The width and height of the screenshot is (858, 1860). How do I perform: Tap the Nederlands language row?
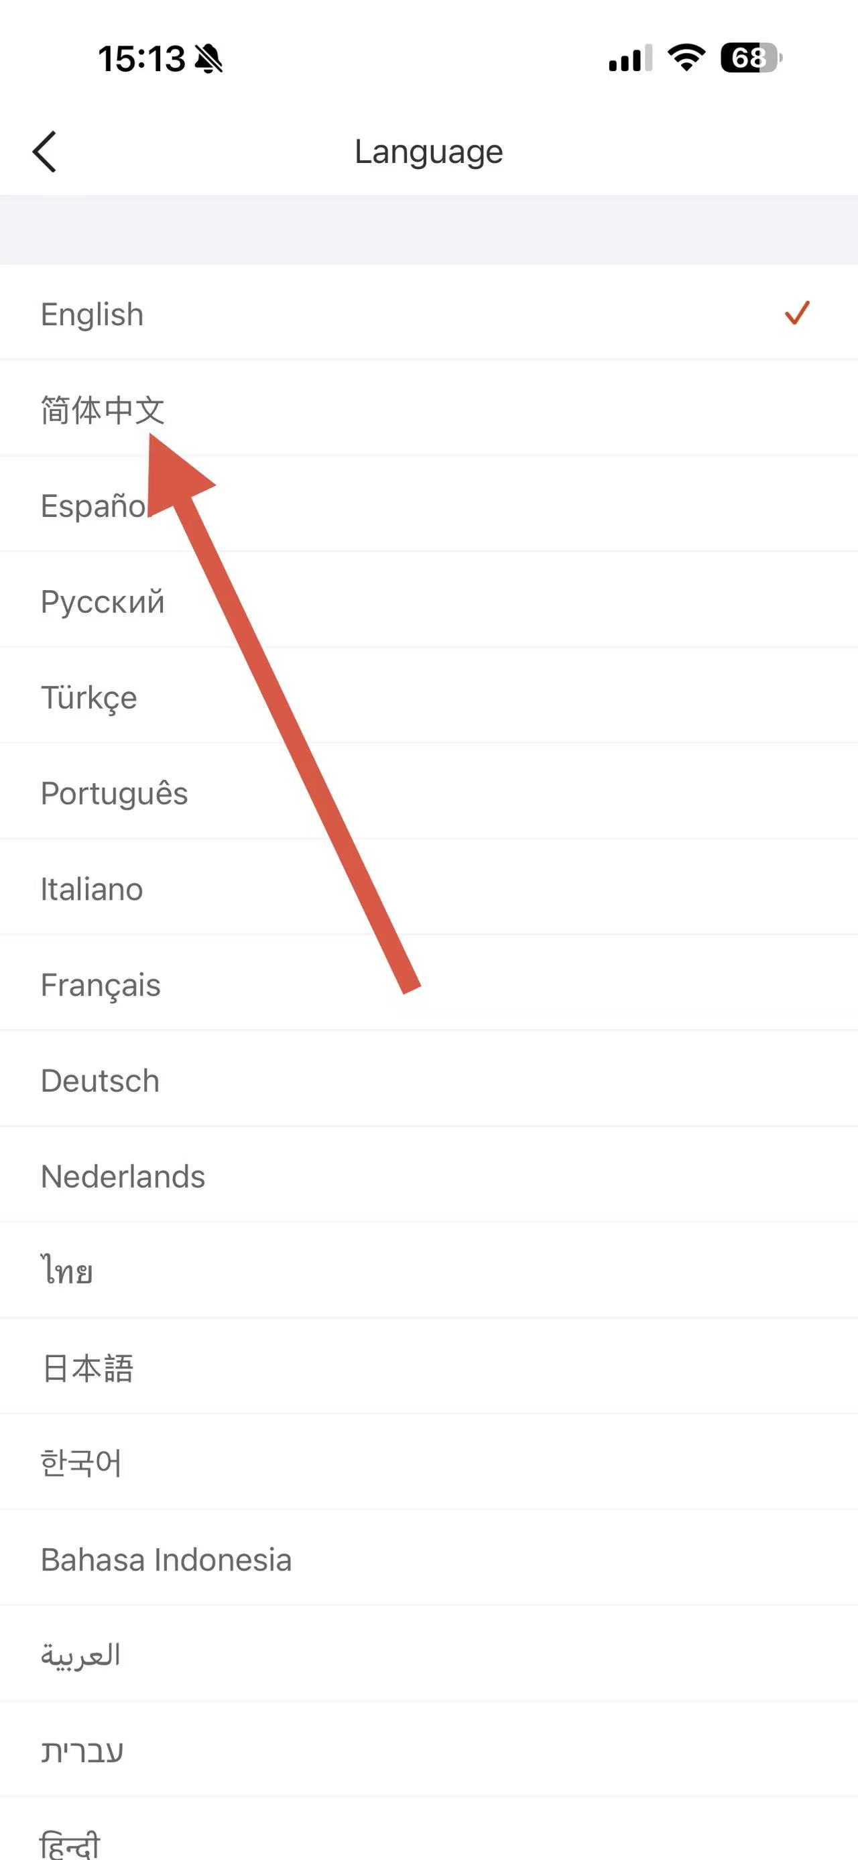[x=123, y=1176]
